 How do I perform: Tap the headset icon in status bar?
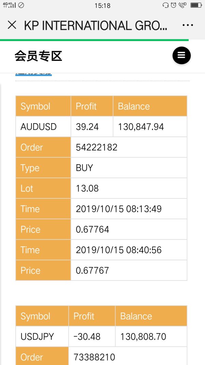(166, 5)
